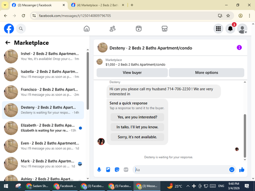Viewport: 255px width, 191px height.
Task: Click Desteny's profile picture in chat header
Action: [x=103, y=47]
